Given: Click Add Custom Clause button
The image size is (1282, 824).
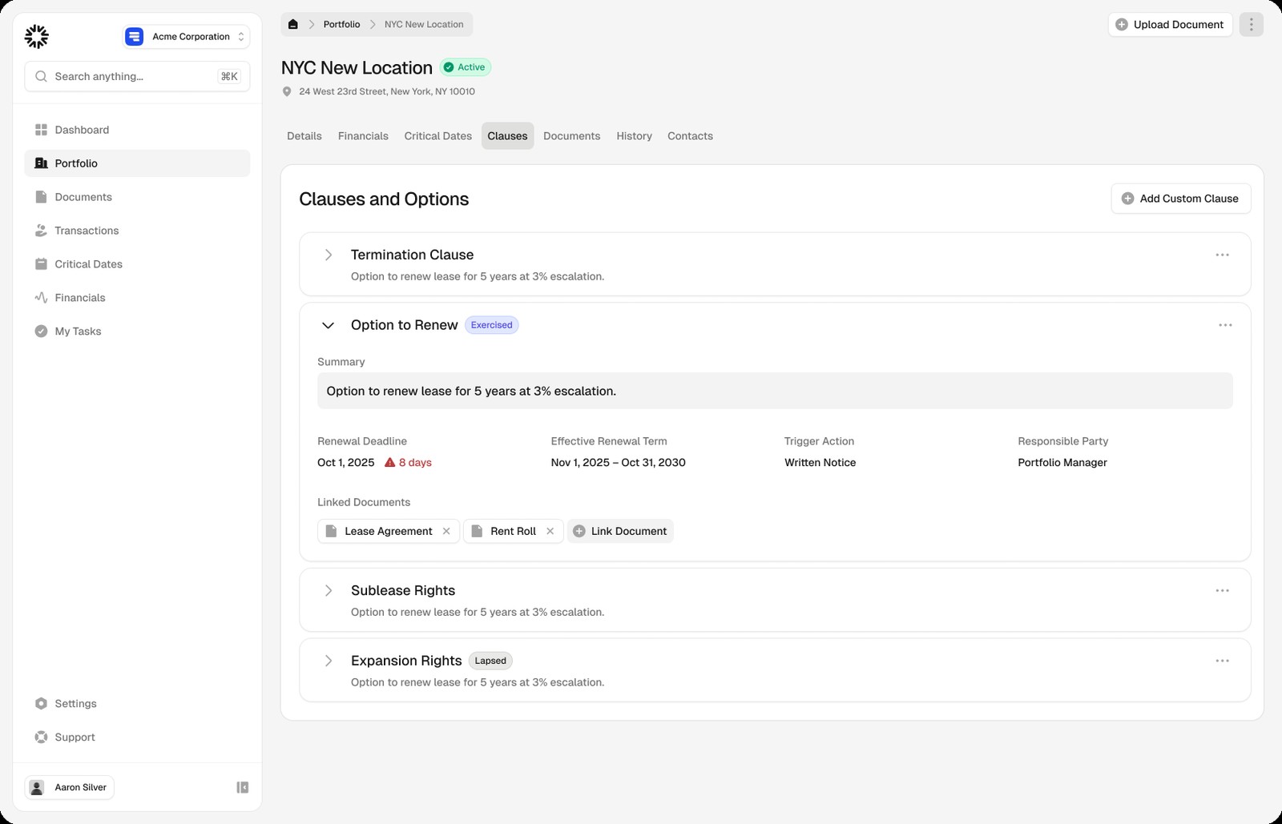Looking at the screenshot, I should 1181,199.
